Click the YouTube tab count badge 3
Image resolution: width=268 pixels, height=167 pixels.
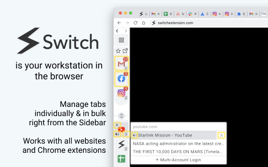tap(126, 134)
